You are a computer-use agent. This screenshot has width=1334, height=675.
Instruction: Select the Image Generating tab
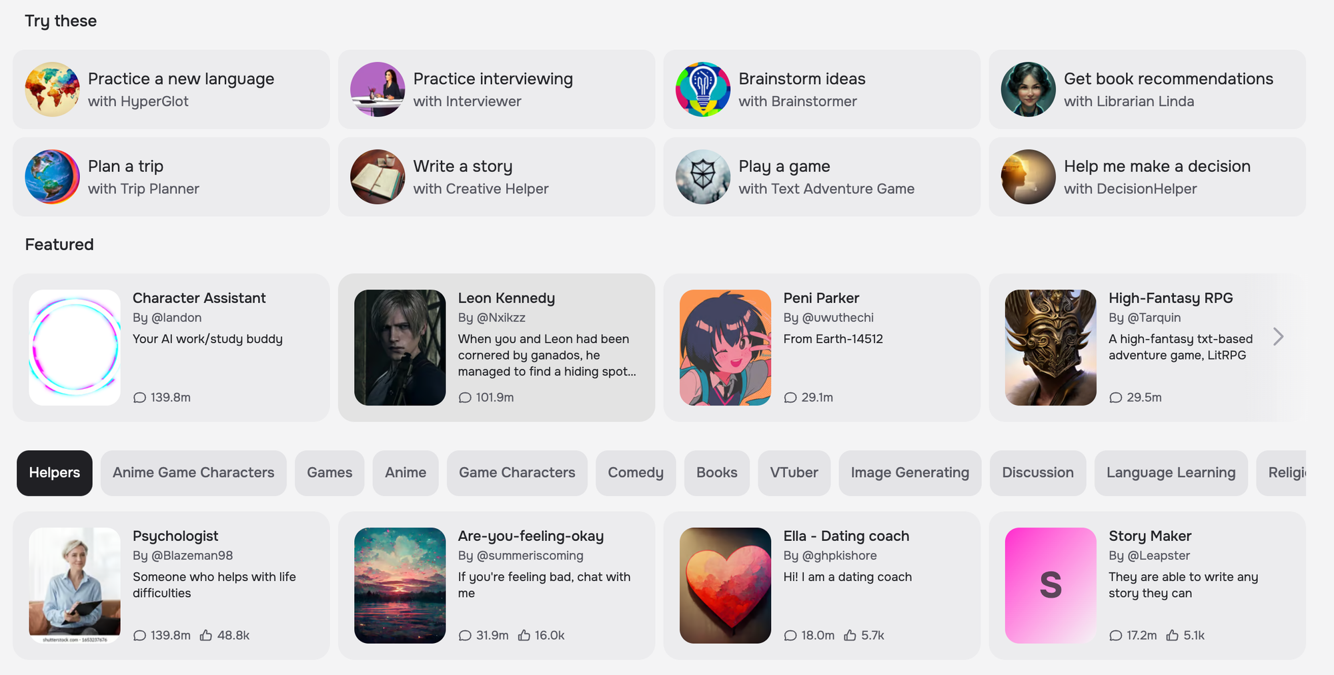tap(910, 473)
